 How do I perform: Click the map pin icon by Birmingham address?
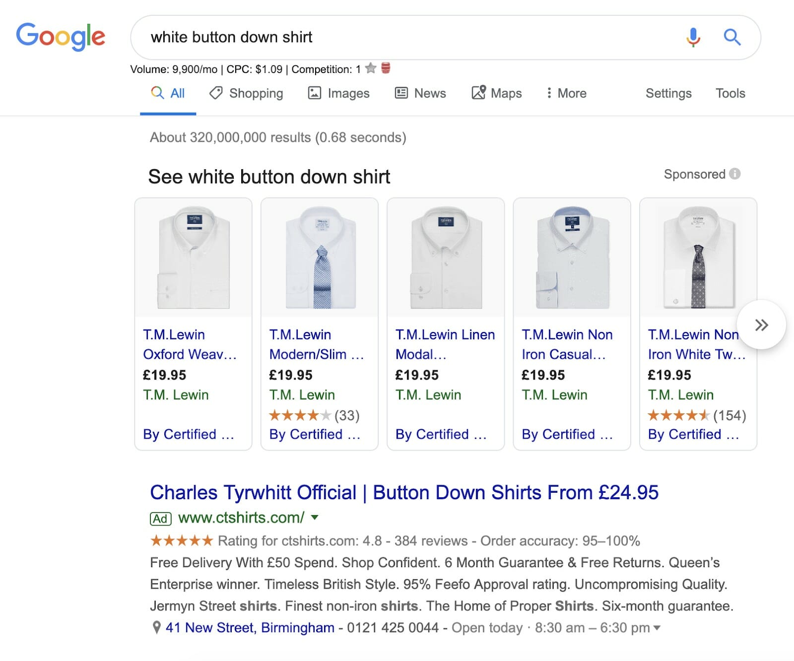[x=156, y=628]
